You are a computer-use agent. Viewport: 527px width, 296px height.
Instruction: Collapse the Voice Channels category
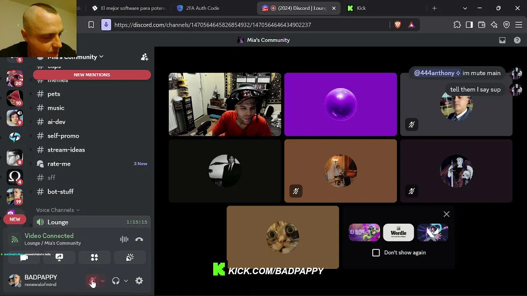point(58,210)
